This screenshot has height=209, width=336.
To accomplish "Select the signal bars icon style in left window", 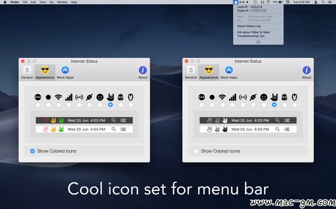I will point(69,97).
